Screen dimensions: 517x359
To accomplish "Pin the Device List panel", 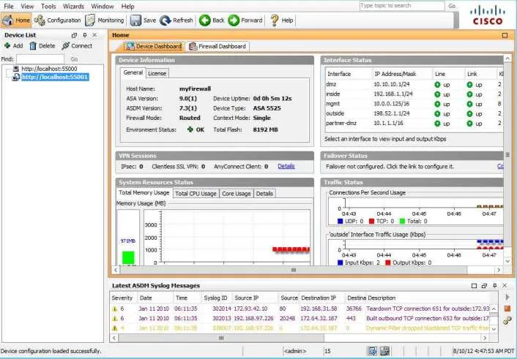I will tap(85, 35).
